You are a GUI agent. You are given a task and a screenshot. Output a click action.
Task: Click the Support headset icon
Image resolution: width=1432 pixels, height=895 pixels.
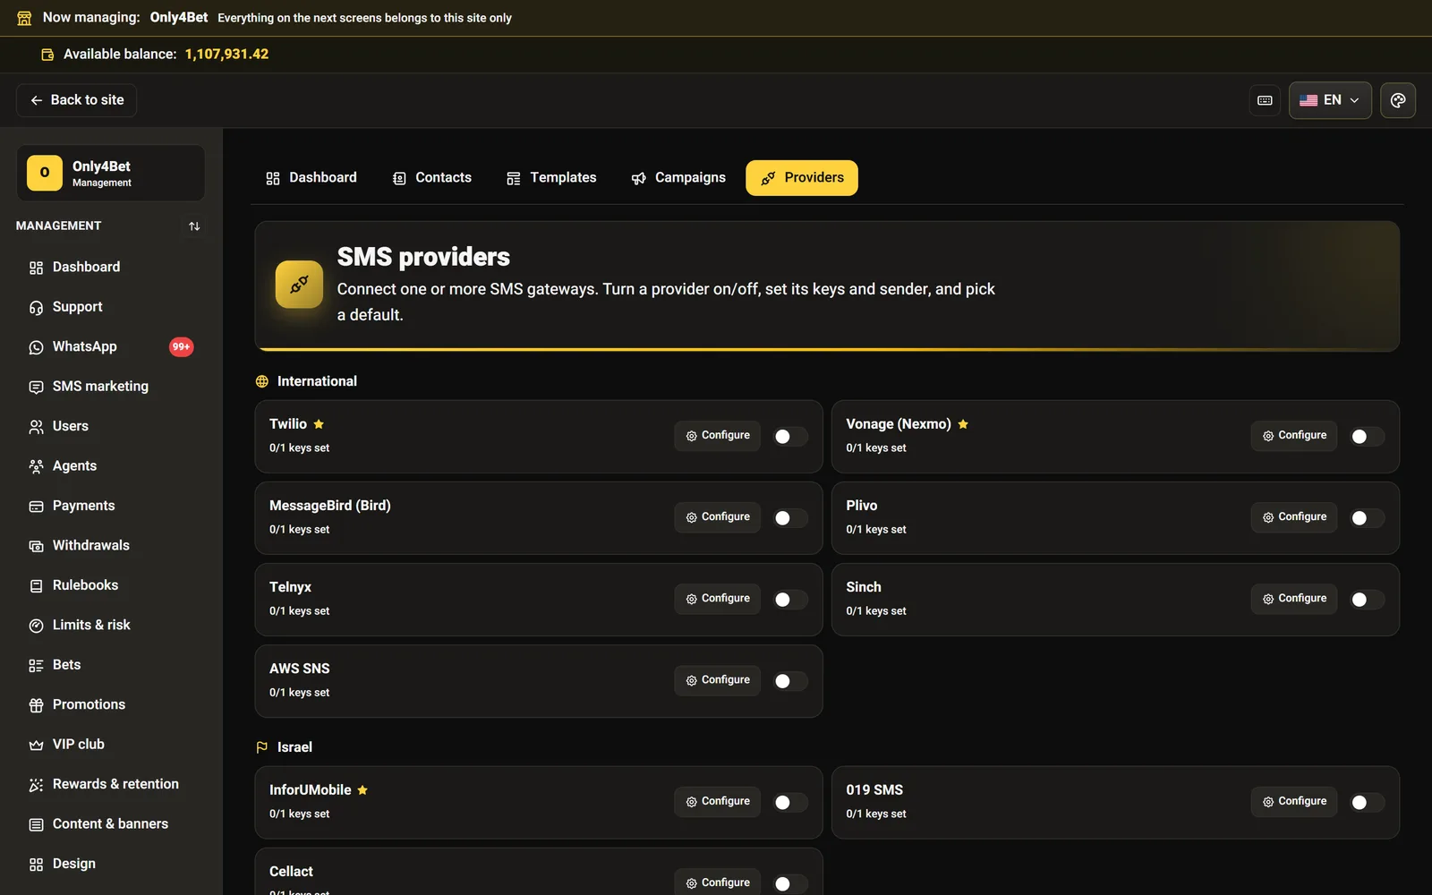[36, 307]
